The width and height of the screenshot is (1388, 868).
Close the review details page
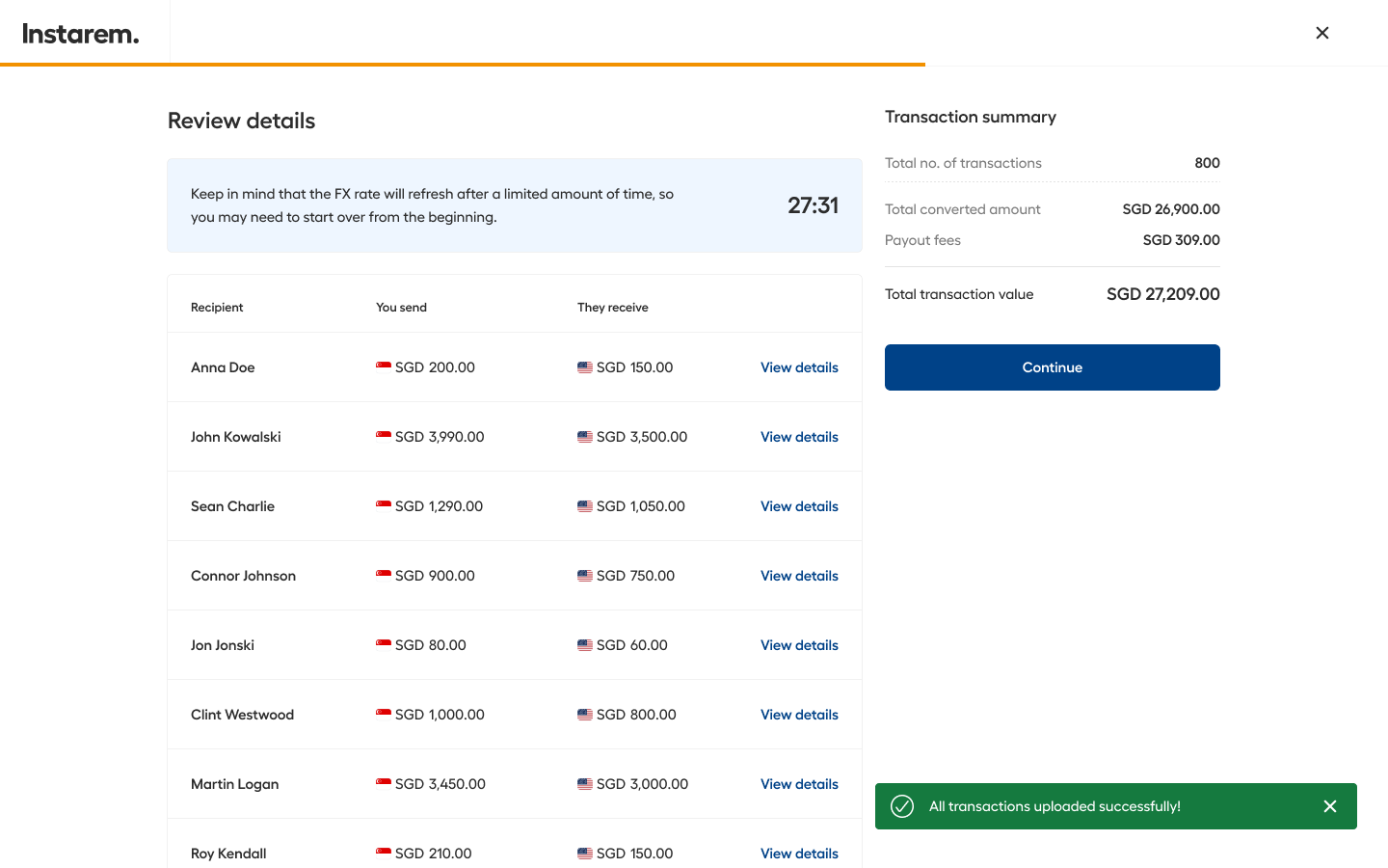point(1321,33)
